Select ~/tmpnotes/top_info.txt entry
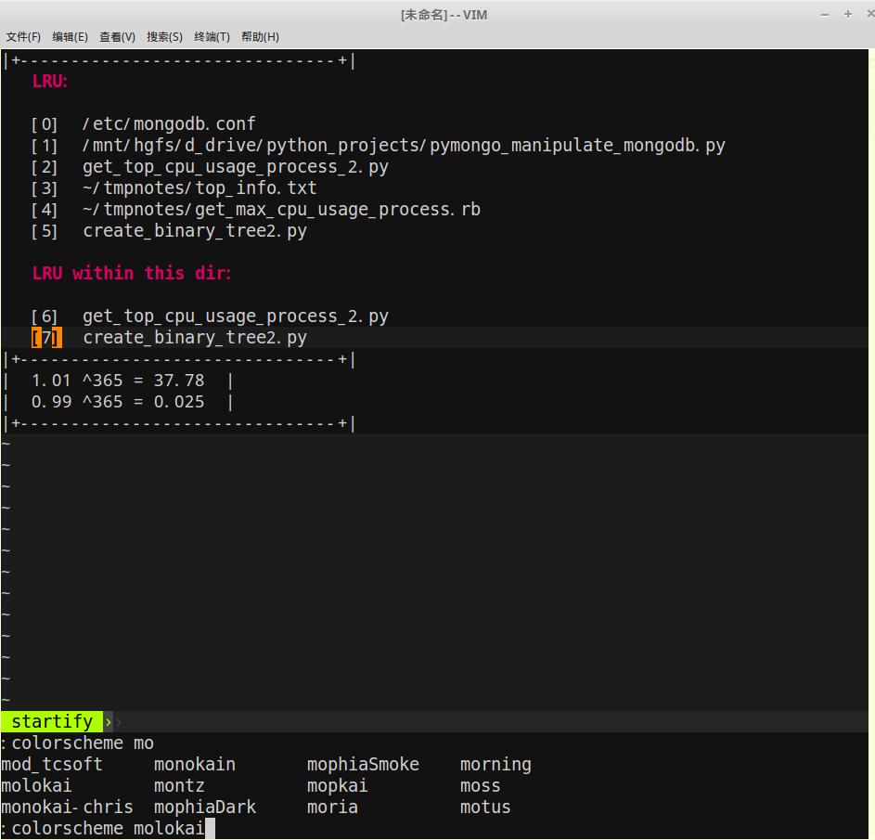The image size is (875, 840). tap(199, 188)
